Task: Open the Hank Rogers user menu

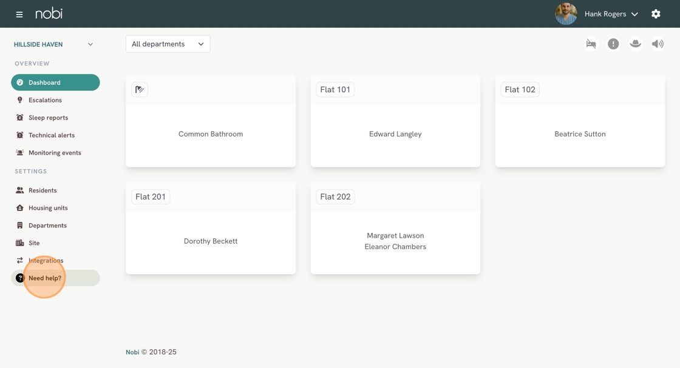Action: (611, 14)
